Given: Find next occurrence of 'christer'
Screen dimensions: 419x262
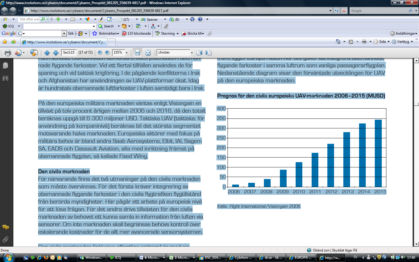Looking at the screenshot, I should (208, 53).
